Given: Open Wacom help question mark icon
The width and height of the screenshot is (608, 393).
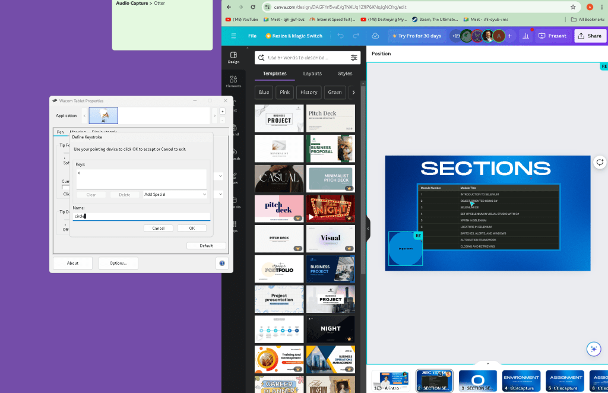Looking at the screenshot, I should [222, 263].
